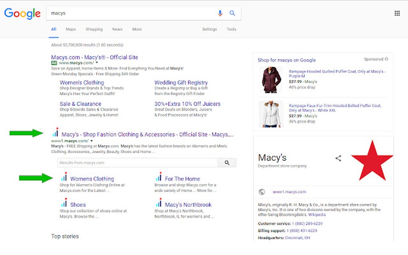Image resolution: width=408 pixels, height=255 pixels.
Task: Open search Tools
Action: 231,29
